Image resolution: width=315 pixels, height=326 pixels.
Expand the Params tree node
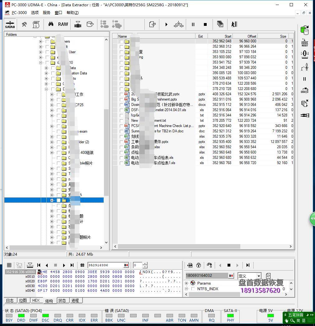click(187, 283)
